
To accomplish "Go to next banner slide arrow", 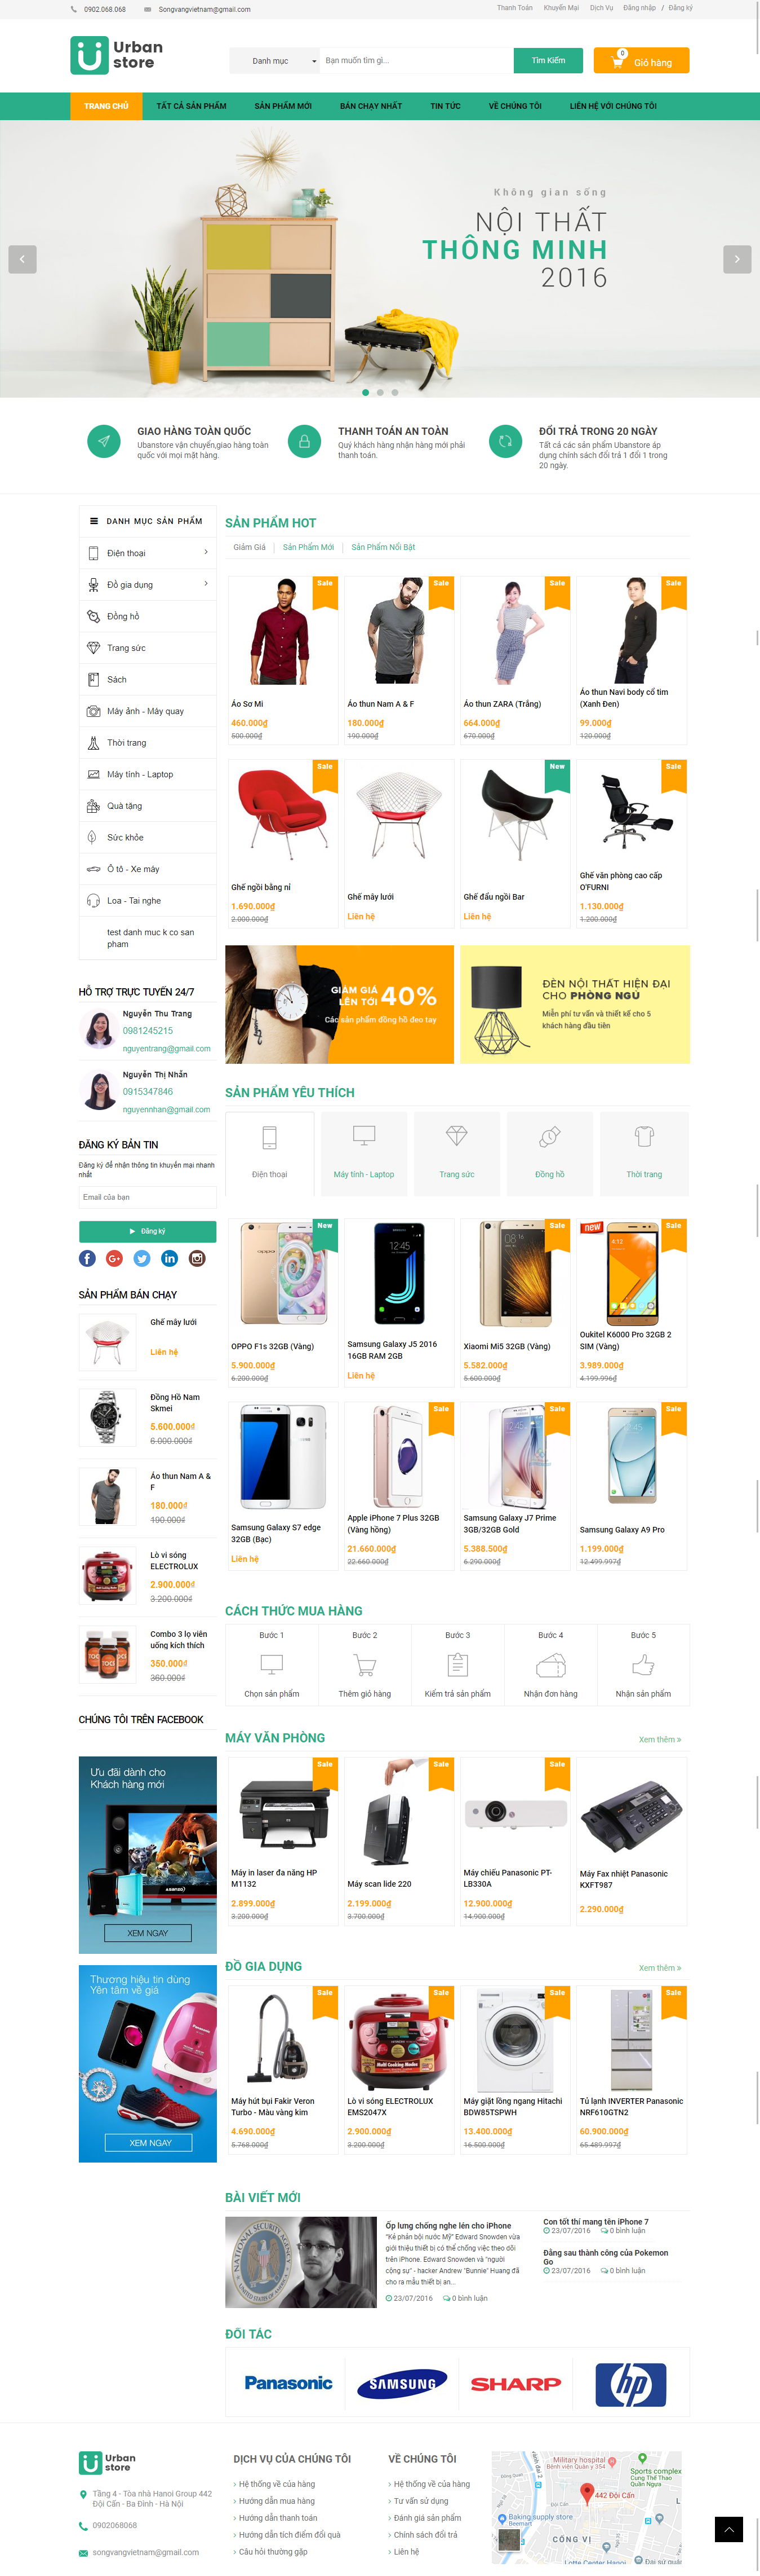I will [x=737, y=259].
